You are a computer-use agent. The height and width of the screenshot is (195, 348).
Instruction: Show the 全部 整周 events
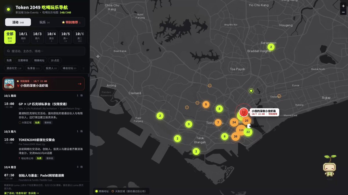[10, 37]
